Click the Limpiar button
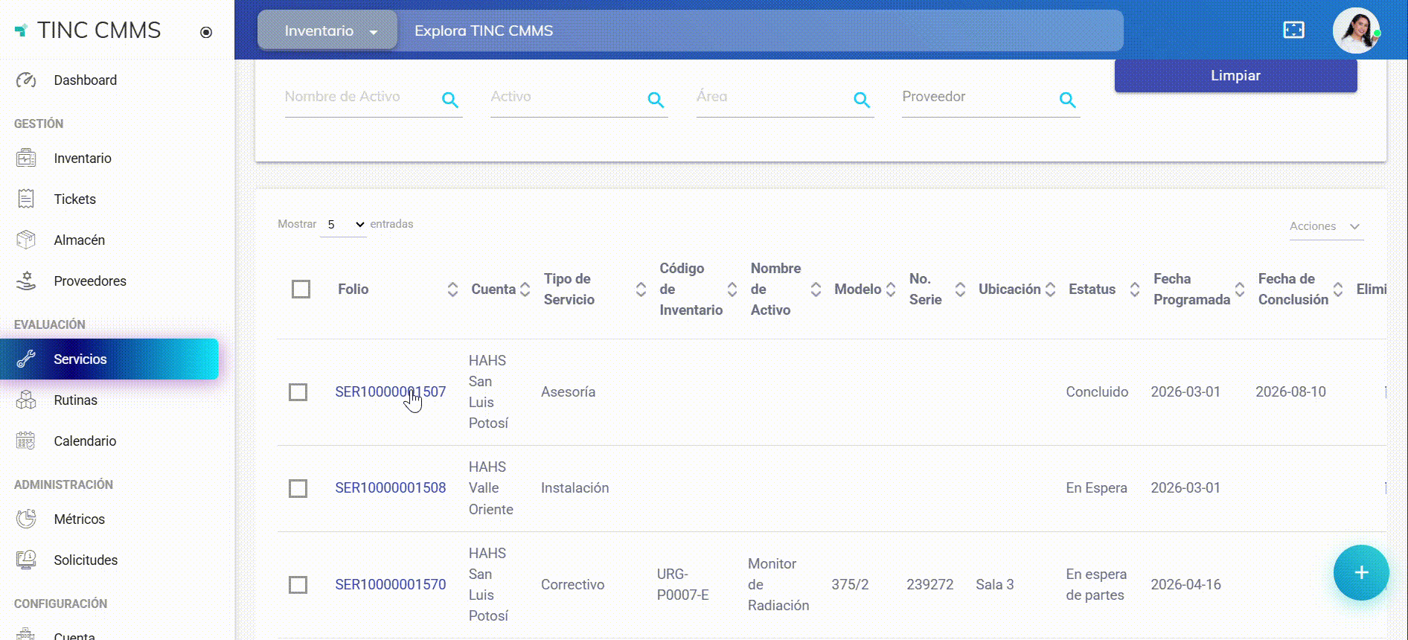 tap(1235, 76)
